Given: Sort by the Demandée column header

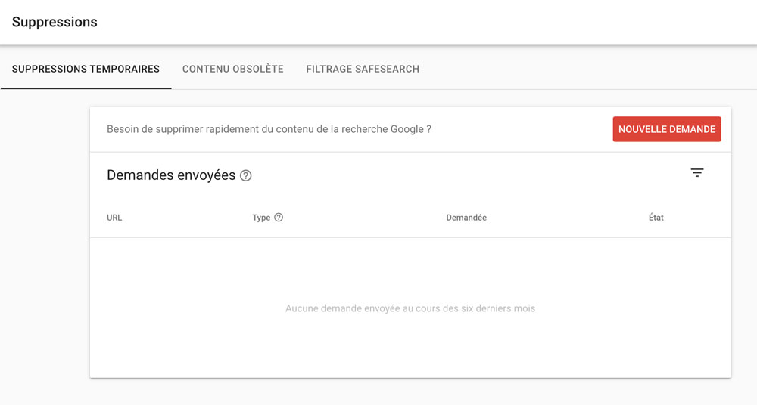Looking at the screenshot, I should click(466, 218).
